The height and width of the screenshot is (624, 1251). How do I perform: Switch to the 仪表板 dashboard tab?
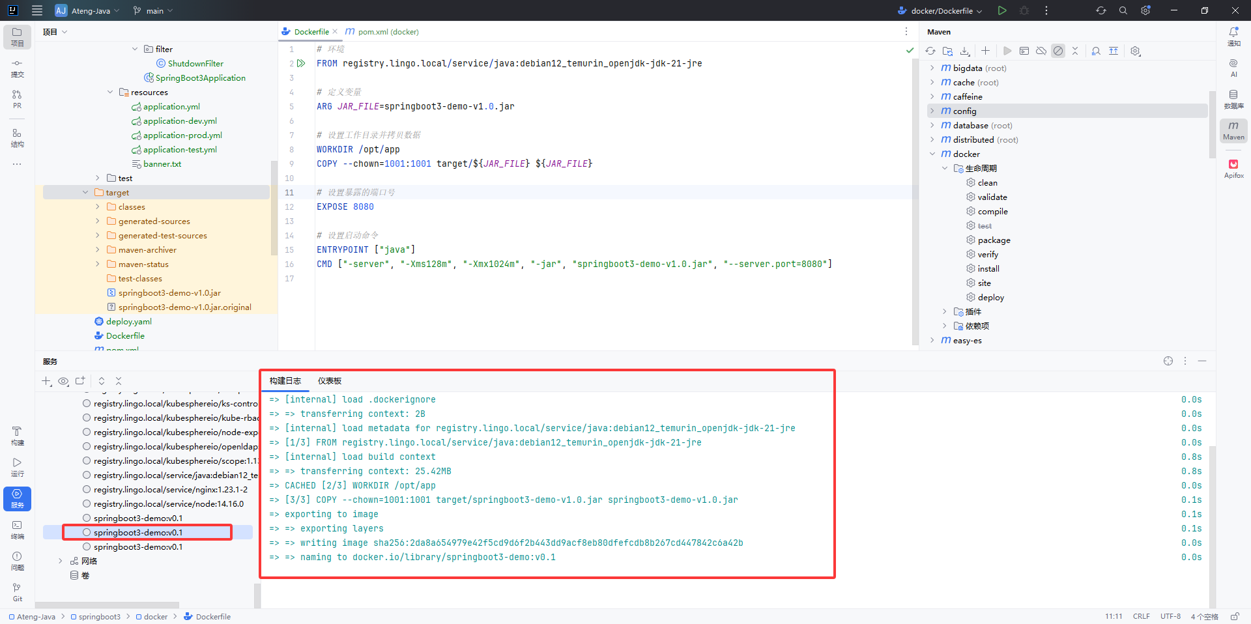330,381
